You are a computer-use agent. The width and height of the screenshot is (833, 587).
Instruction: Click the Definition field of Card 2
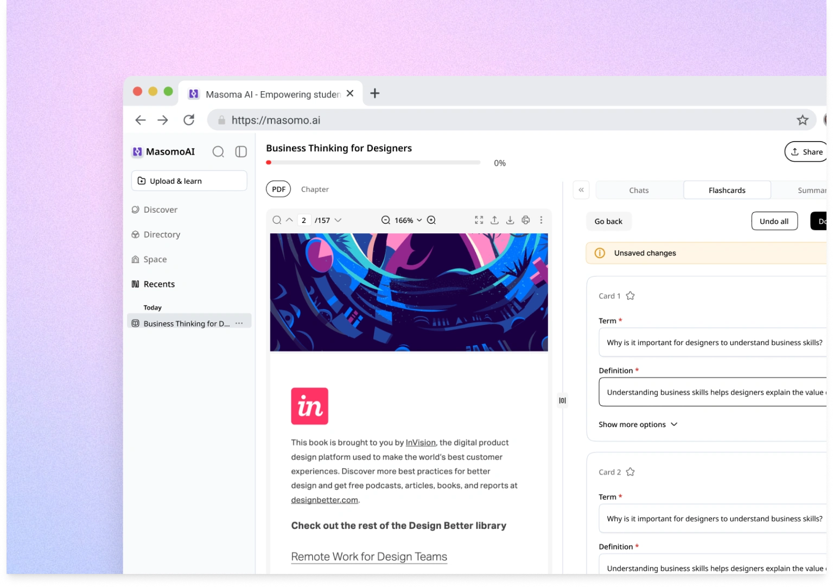pos(713,564)
